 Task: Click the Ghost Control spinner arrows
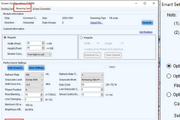(x=102, y=94)
